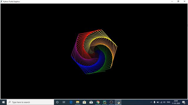Close the Python Turtle Graphics window
The height and width of the screenshot is (105, 188).
tap(184, 1)
